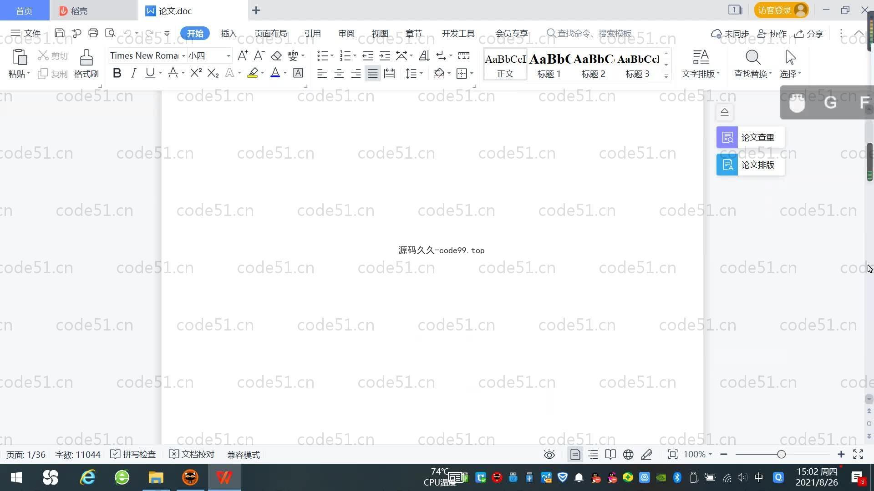This screenshot has height=491, width=874.
Task: Click the Save icon in quick access bar
Action: (x=59, y=33)
